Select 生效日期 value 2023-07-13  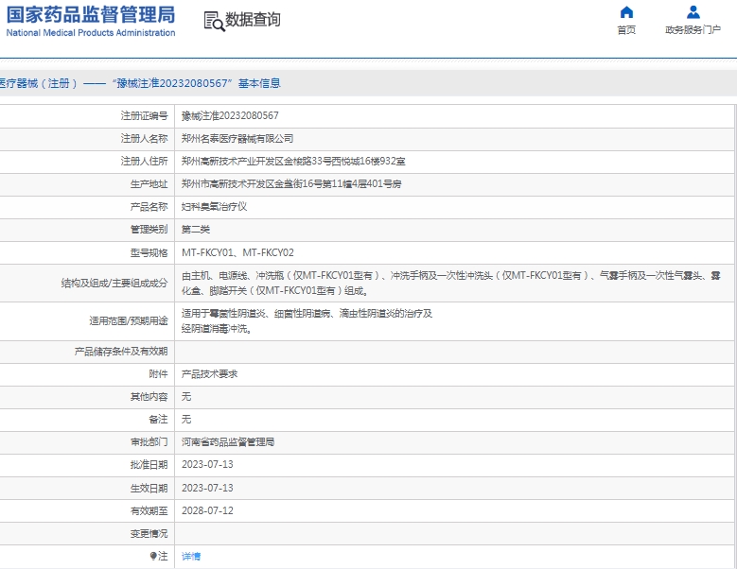(x=207, y=489)
